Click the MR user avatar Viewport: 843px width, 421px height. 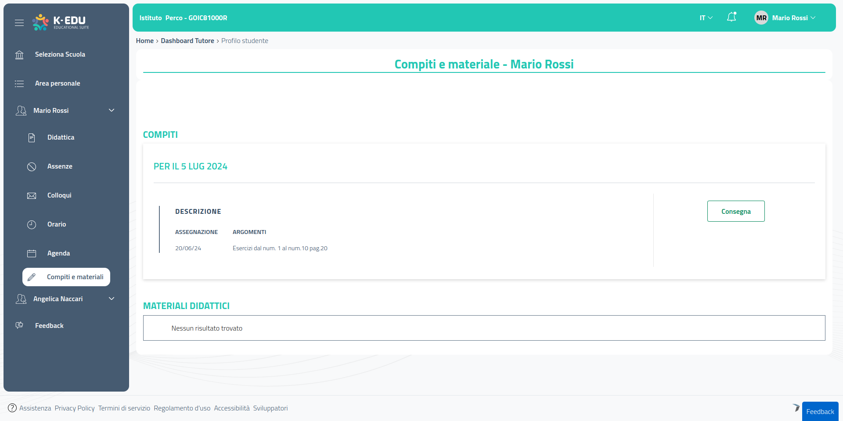point(761,18)
